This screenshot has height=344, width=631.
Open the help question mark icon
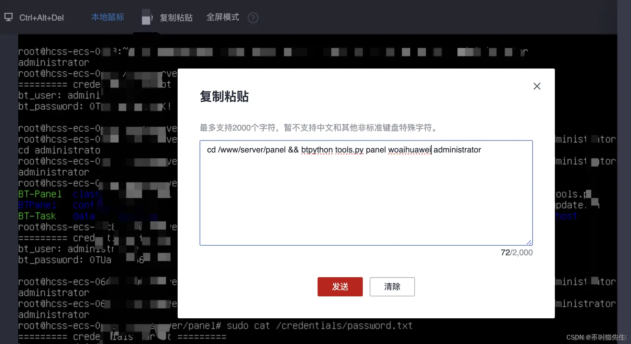point(253,18)
